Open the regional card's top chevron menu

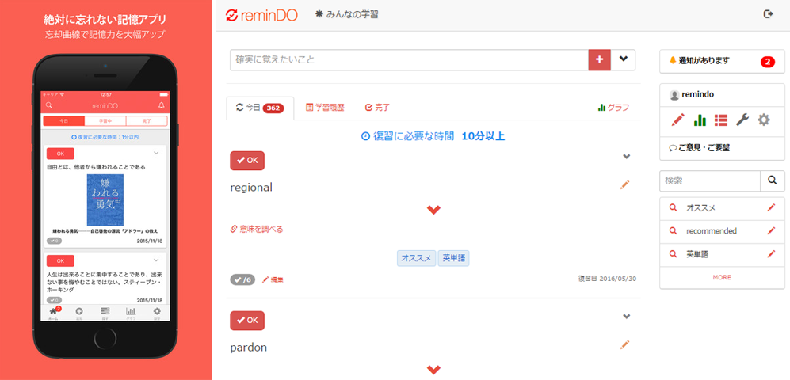pos(627,157)
